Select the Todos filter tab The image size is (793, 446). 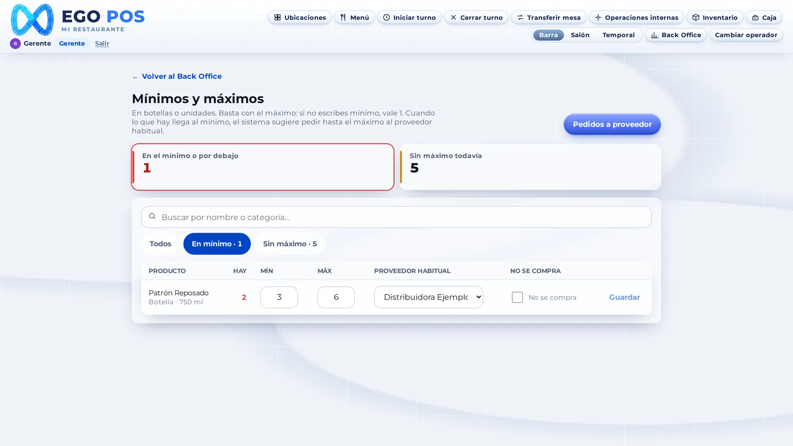pos(160,244)
